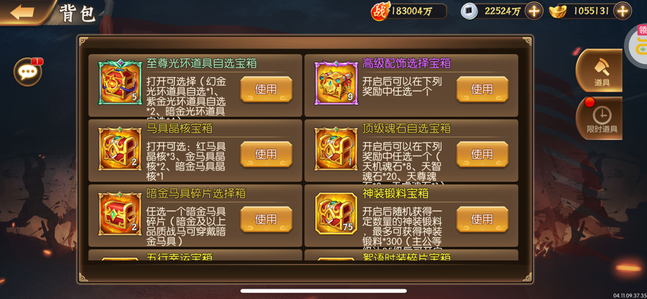Use the 顶级魂石自选宝箱 item
Image resolution: width=647 pixels, height=299 pixels.
482,154
